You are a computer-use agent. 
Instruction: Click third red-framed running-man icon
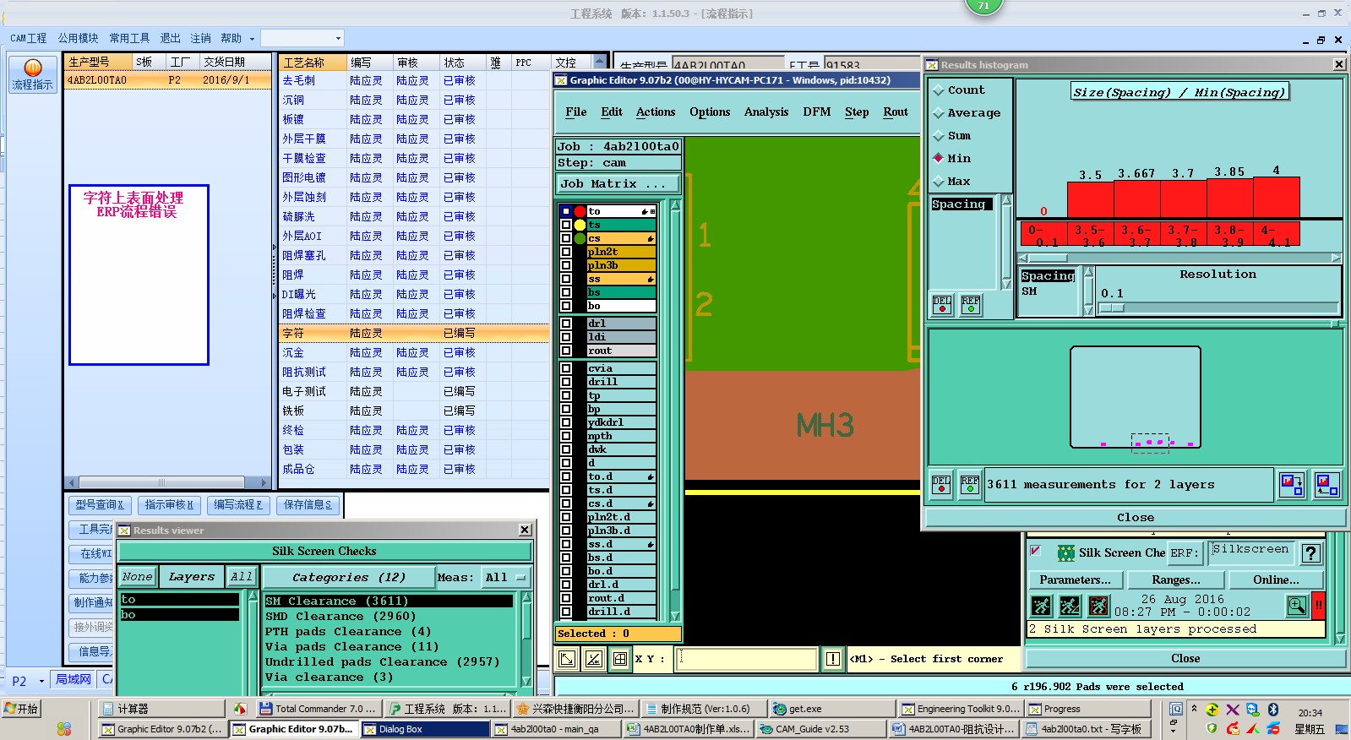pyautogui.click(x=1098, y=606)
